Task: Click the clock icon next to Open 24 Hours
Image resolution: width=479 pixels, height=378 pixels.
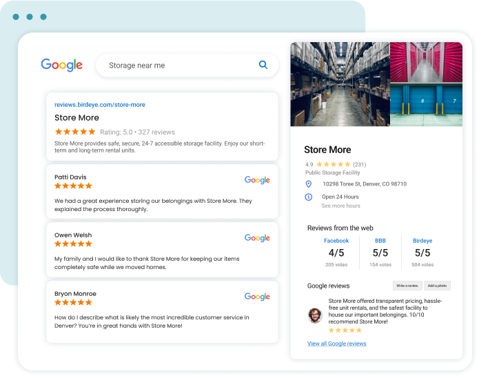Action: click(309, 197)
